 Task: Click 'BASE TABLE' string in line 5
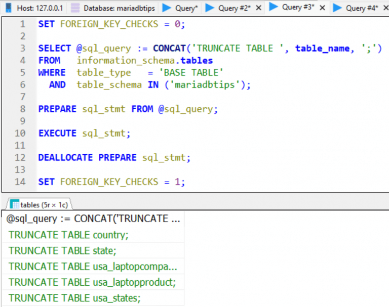(x=191, y=73)
